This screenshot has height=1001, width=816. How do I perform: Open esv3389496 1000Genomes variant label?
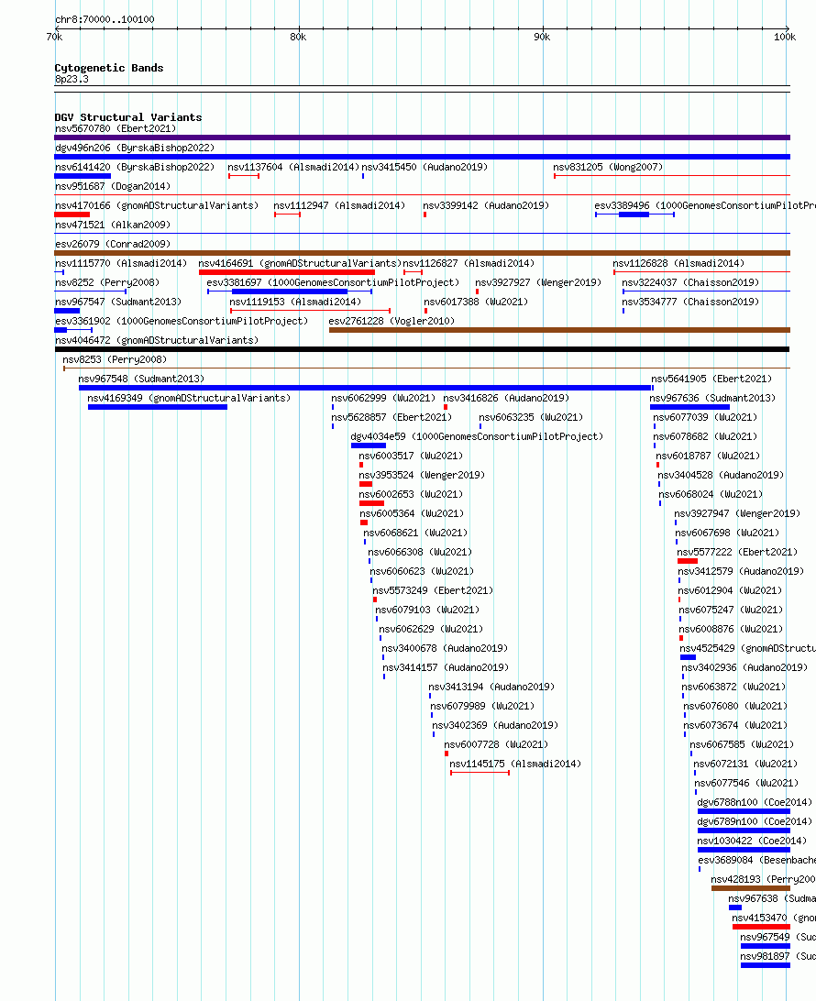(x=705, y=205)
